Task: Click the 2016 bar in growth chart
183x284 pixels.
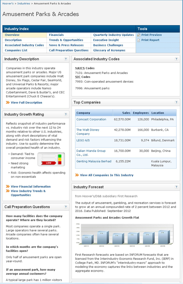Action: click(162, 237)
